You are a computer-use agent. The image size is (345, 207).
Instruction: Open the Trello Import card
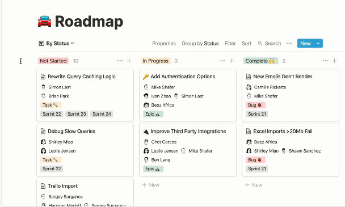(x=85, y=193)
